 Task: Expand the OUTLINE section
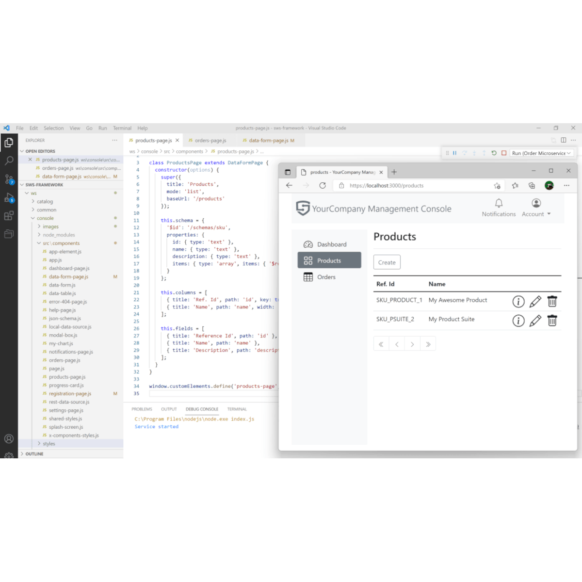click(34, 454)
